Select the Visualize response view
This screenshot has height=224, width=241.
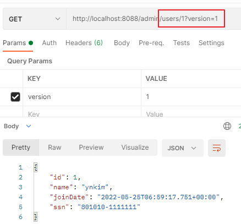click(x=135, y=147)
